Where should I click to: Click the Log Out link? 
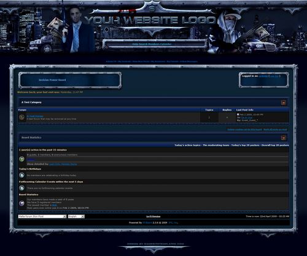[274, 76]
